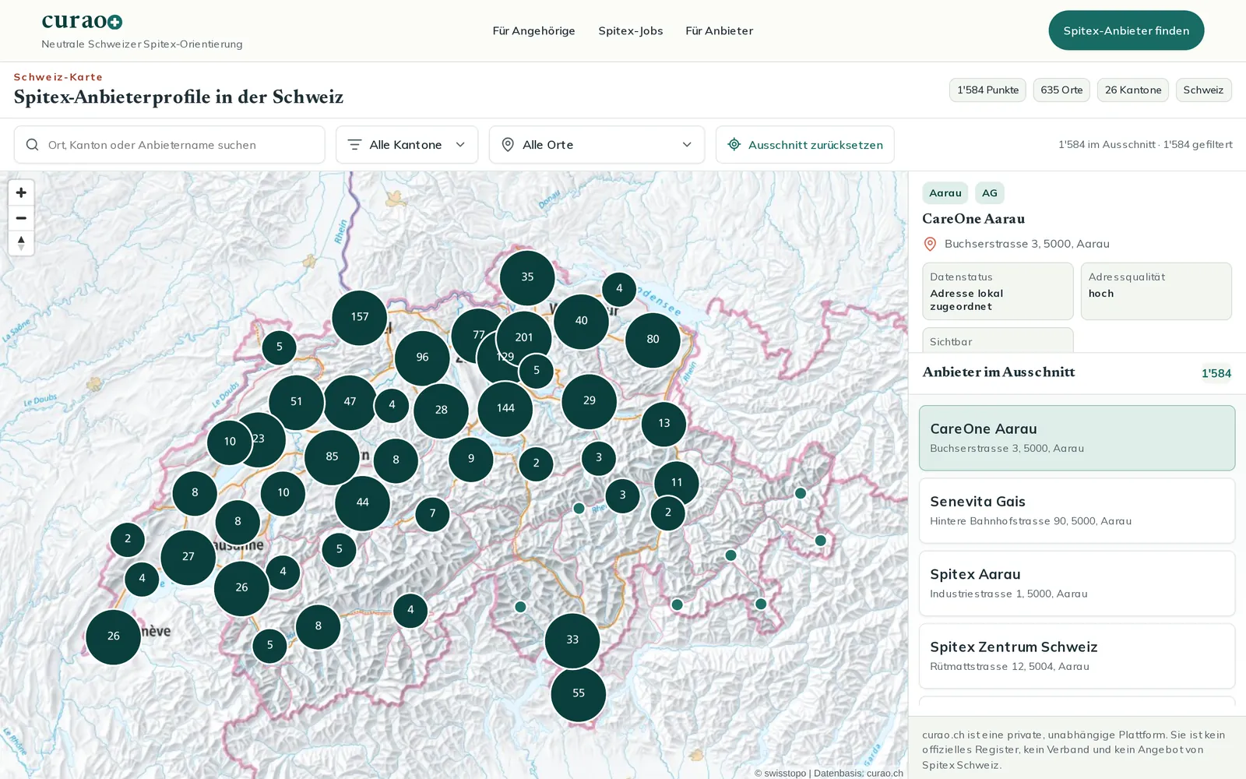
Task: Click the filter icon next to Alle Kantone
Action: click(354, 145)
